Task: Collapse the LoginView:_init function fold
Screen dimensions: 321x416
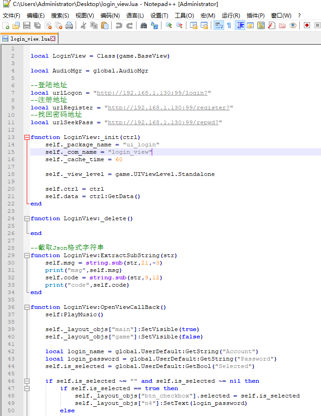Action: point(26,137)
